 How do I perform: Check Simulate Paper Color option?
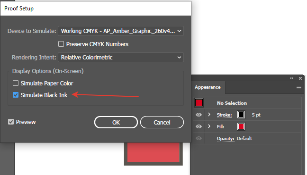[x=16, y=83]
